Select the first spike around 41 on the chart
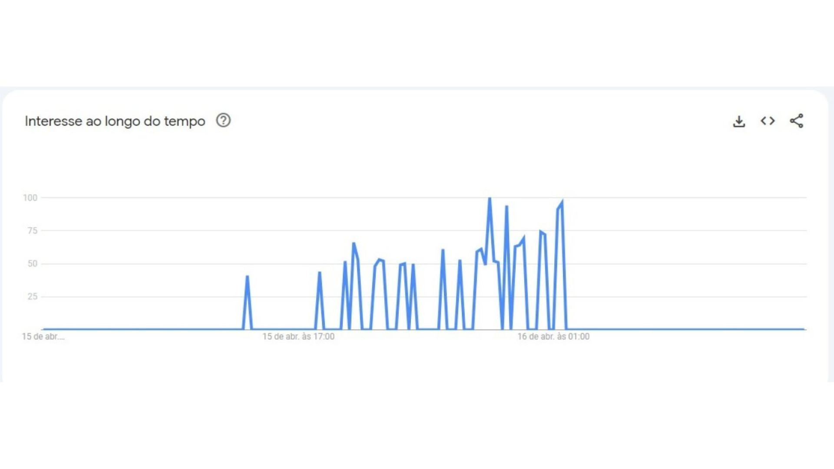The width and height of the screenshot is (834, 469). click(248, 275)
